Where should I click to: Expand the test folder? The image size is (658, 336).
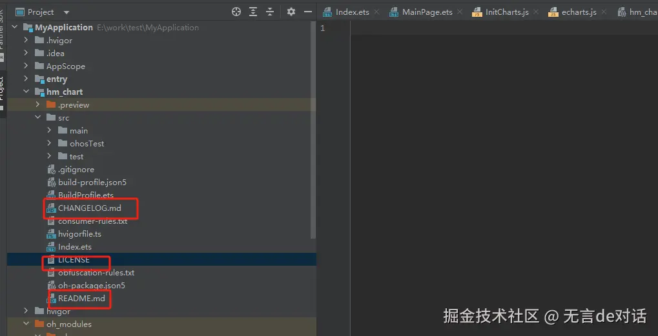click(x=49, y=156)
